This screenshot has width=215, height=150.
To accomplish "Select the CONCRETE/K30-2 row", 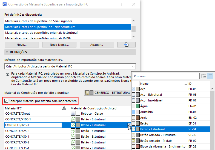I will point(68,142).
